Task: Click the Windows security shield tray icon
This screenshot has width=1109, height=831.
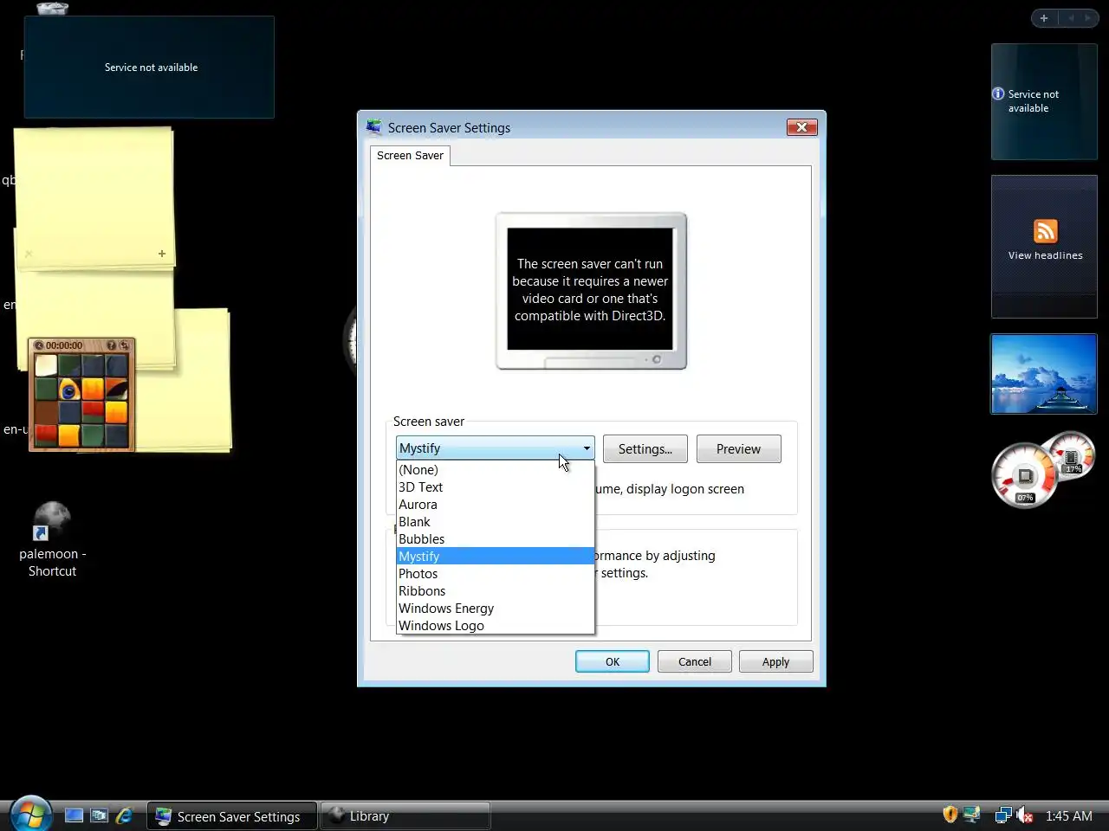Action: tap(950, 815)
